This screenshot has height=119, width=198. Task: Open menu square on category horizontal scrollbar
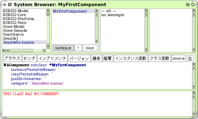(4, 50)
